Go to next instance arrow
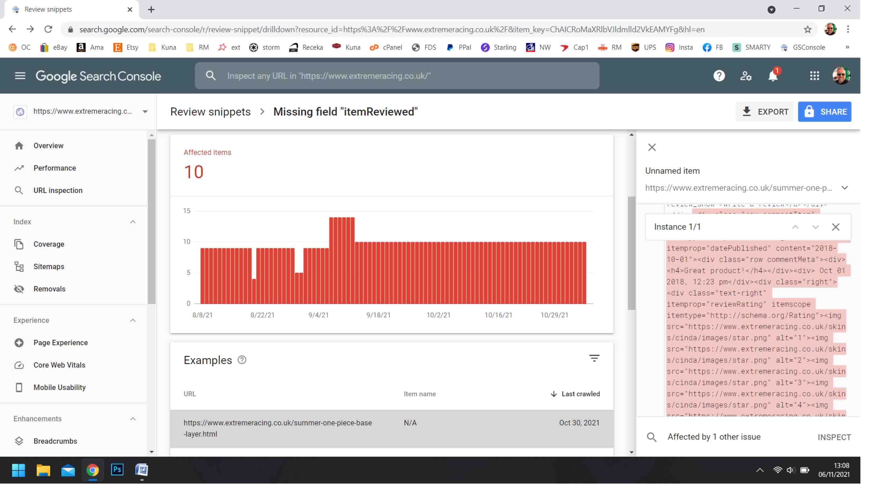879x490 pixels. tap(815, 227)
